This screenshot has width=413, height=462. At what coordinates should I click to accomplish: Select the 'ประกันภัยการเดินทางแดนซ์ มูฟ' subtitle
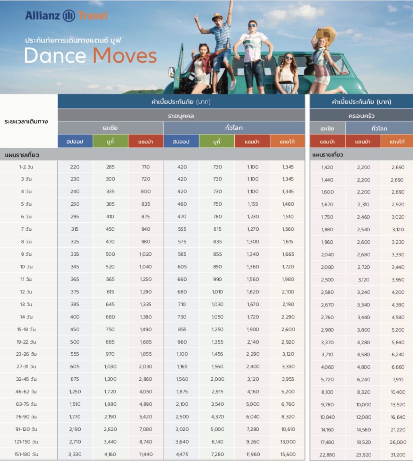point(73,40)
